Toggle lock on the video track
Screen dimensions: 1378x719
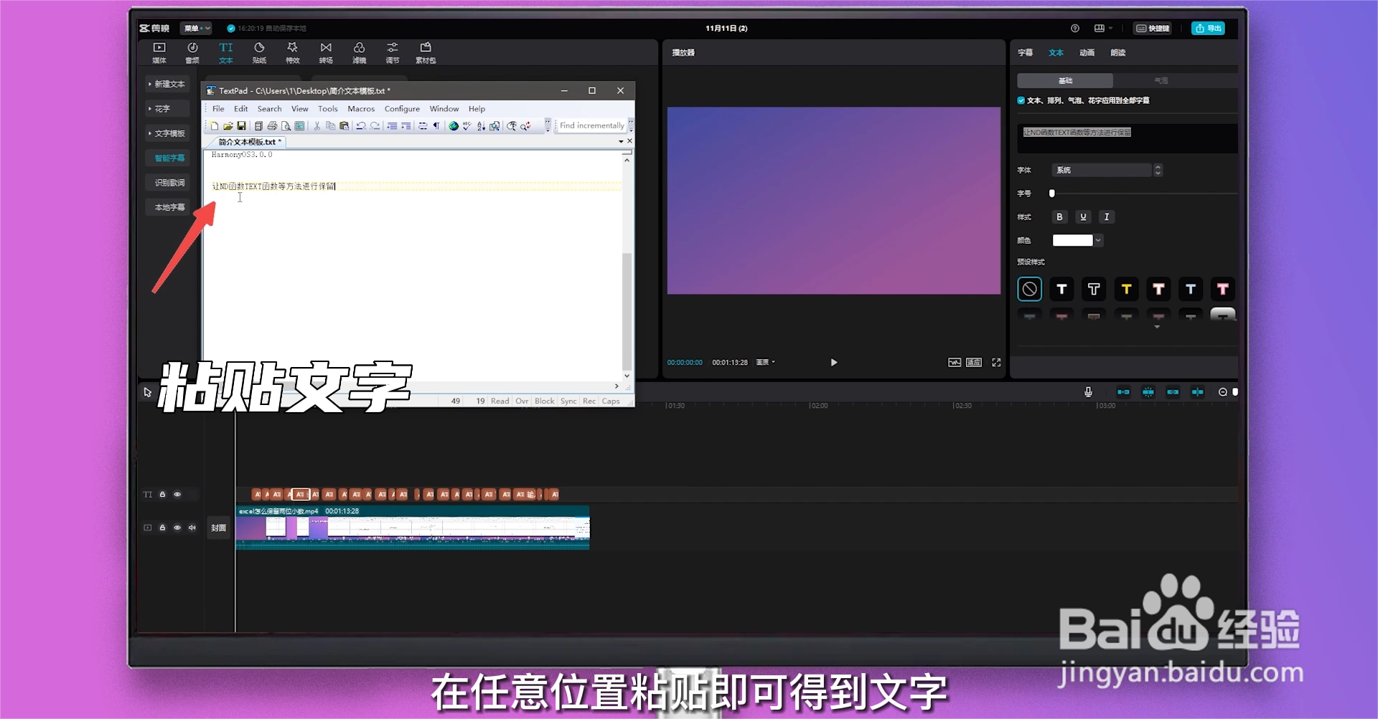click(162, 528)
